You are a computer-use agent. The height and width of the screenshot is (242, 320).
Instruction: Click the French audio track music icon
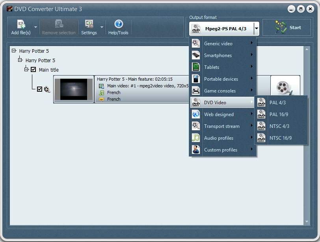click(101, 93)
